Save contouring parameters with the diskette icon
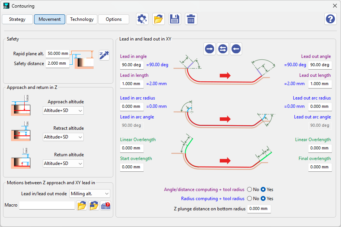The height and width of the screenshot is (227, 341). 175,19
